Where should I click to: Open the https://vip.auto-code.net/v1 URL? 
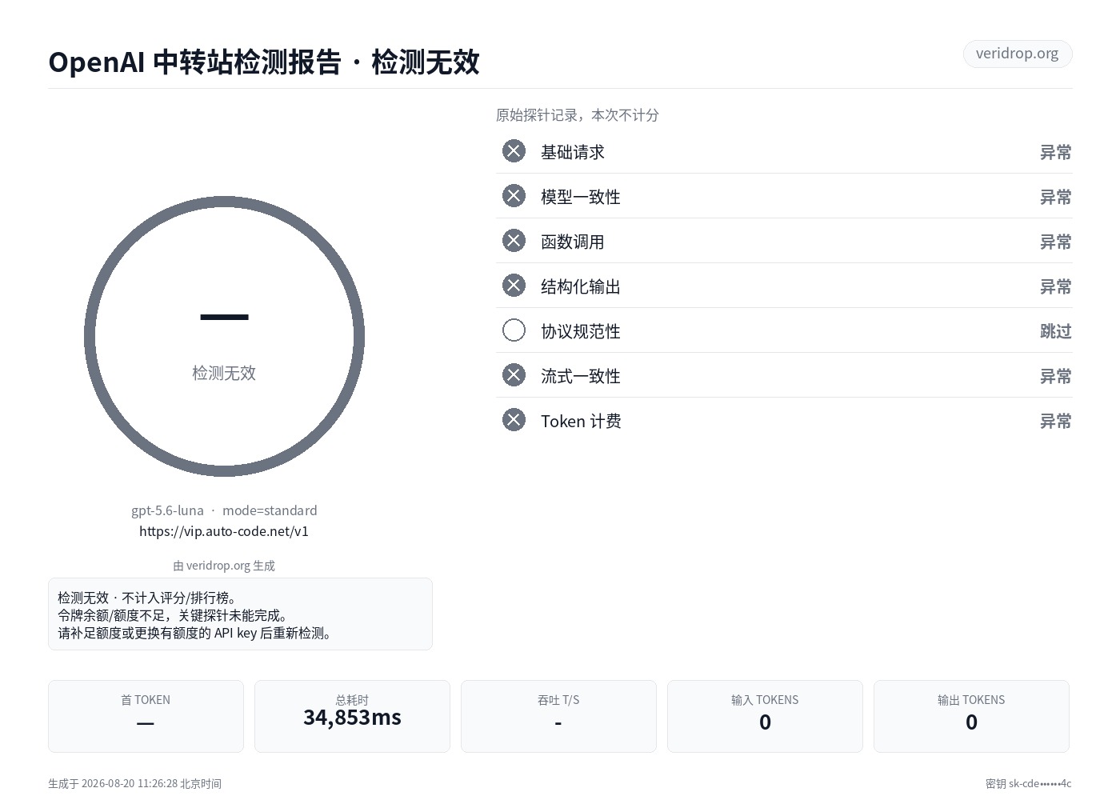tap(224, 531)
